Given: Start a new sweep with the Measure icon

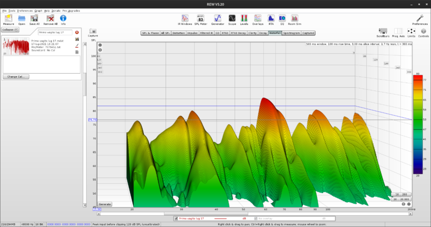Looking at the screenshot, I should tap(8, 18).
